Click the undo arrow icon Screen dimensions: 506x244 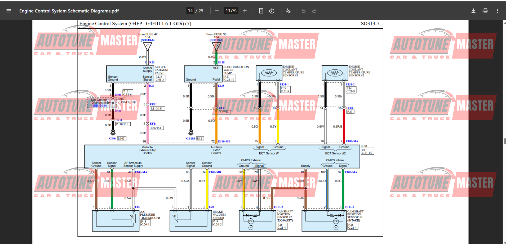304,11
